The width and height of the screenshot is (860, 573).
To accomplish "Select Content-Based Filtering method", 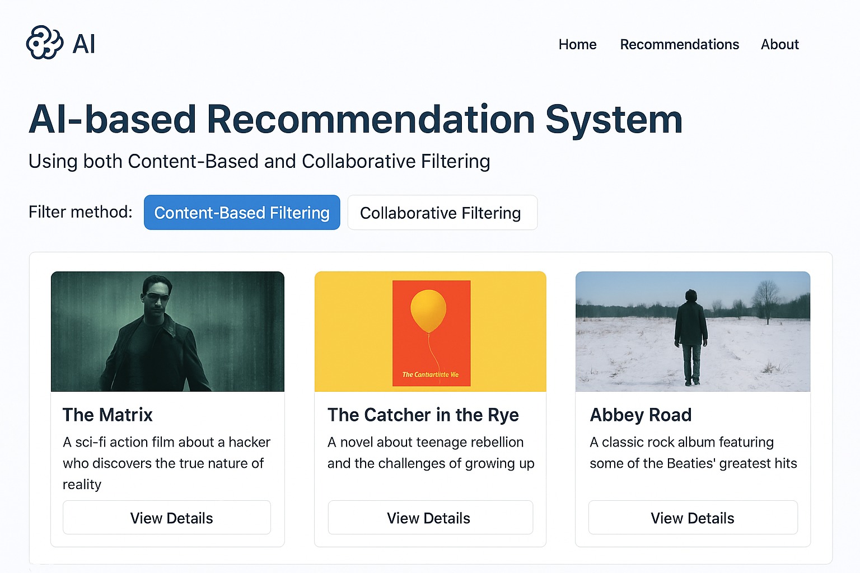I will (242, 213).
